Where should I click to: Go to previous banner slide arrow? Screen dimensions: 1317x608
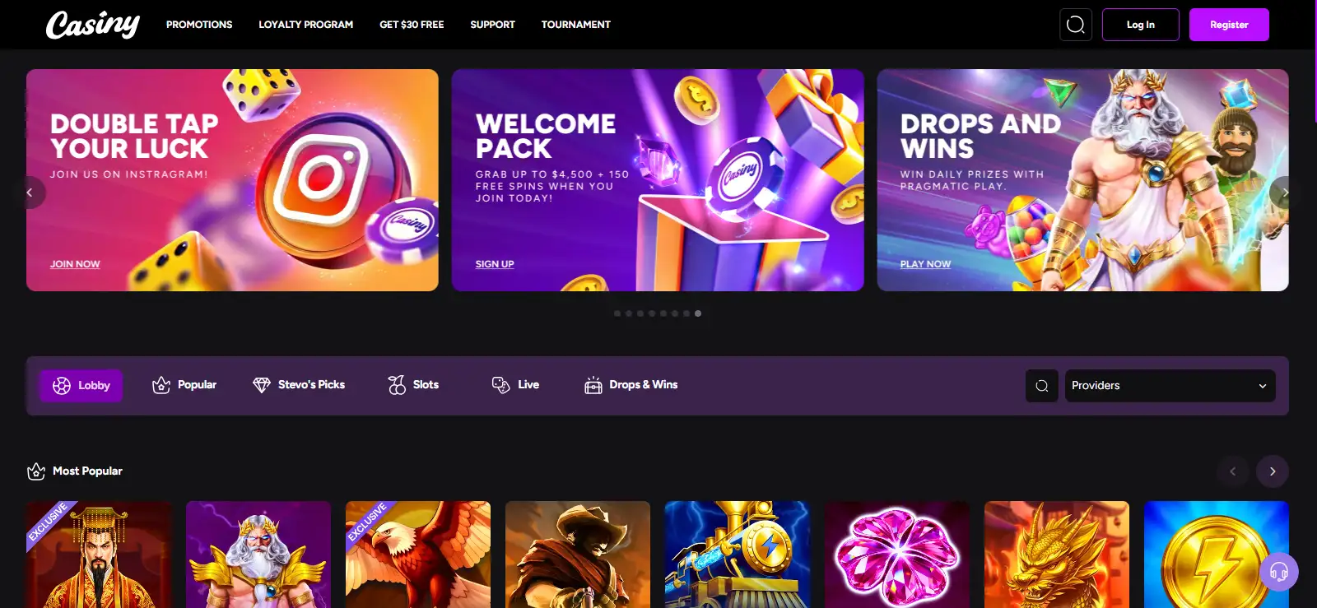click(30, 193)
